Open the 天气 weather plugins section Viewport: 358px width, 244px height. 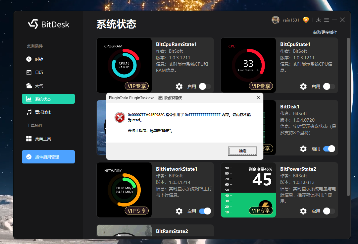click(48, 86)
